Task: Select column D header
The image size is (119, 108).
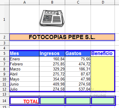Action: (103, 2)
